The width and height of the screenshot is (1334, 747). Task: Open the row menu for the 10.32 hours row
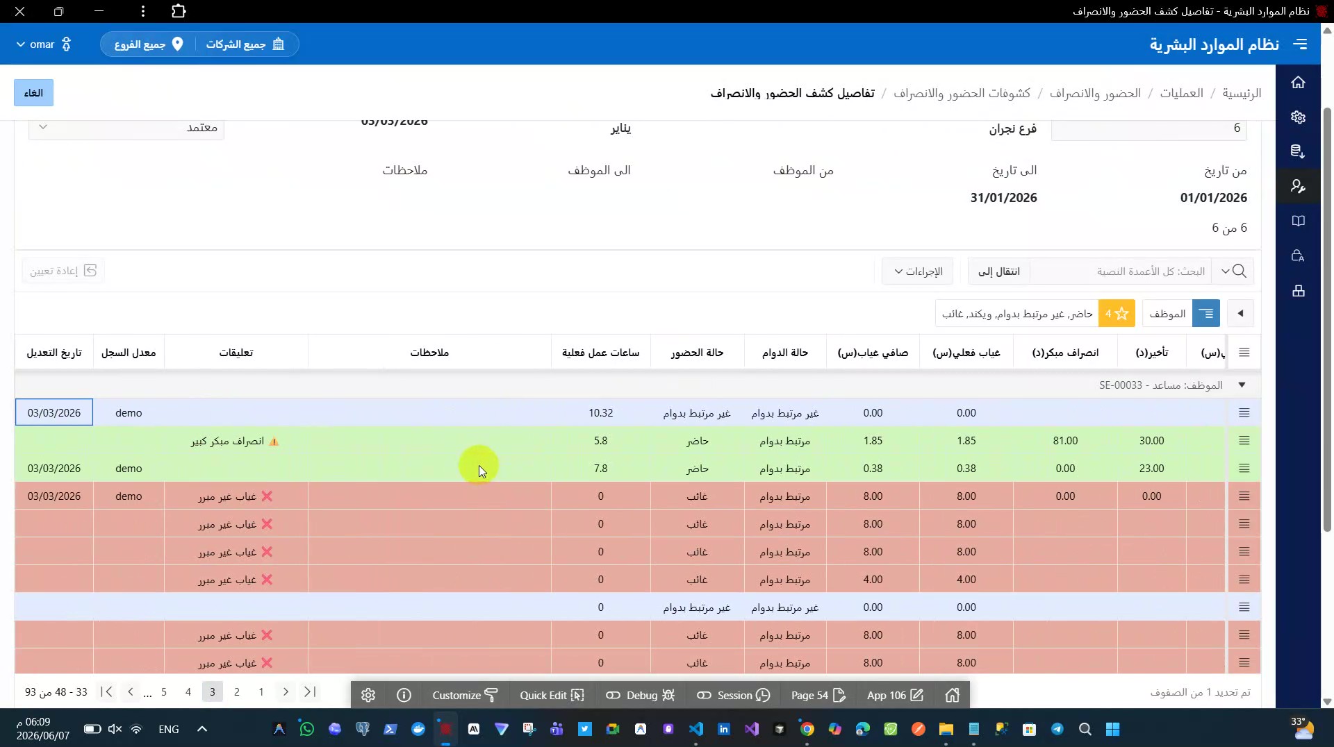coord(1244,413)
